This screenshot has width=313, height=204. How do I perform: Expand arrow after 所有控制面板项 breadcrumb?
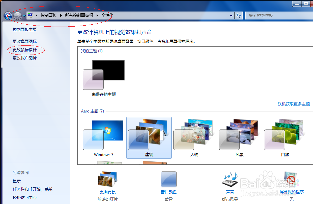(x=97, y=15)
